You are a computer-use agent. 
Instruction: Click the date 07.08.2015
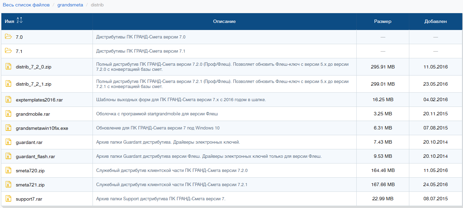[436, 128]
